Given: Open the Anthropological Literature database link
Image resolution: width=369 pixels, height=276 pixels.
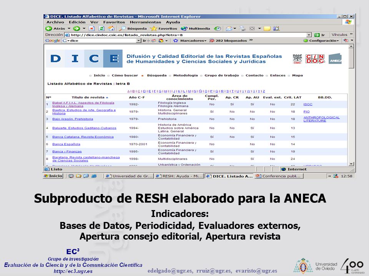Looking at the screenshot, I should tap(321, 119).
